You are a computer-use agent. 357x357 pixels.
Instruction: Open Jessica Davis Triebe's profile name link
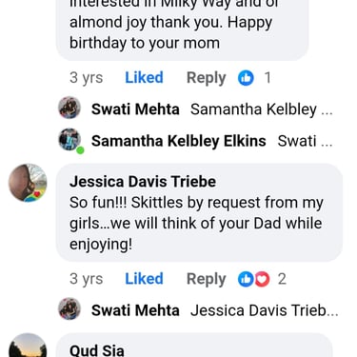143,182
